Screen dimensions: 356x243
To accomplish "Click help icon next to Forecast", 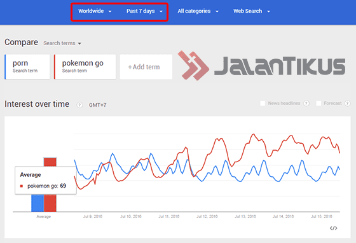I will click(x=347, y=103).
